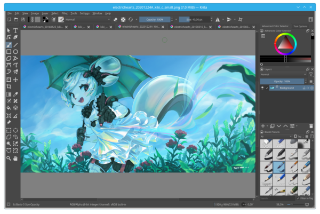Viewport: 320px width, 214px height.
Task: Select the Rectangle shape tool
Action: 9,52
